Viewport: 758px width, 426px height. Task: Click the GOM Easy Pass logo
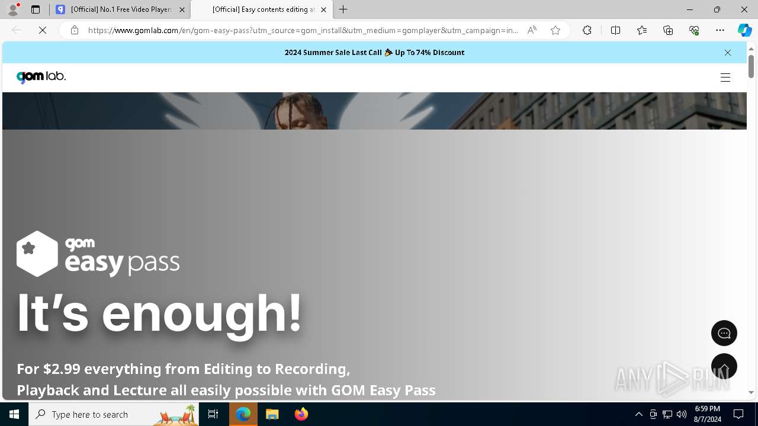(x=98, y=254)
